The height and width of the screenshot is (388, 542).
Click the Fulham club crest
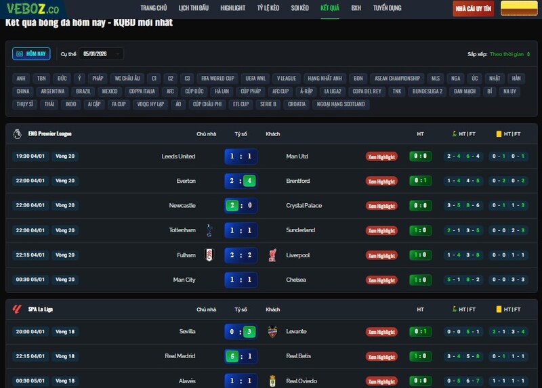(x=209, y=255)
